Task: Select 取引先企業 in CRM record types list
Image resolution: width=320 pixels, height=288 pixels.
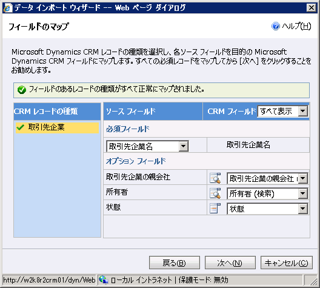Action: point(57,127)
